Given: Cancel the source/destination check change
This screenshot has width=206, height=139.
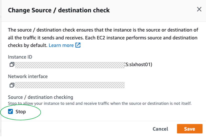Looking at the screenshot, I should (x=160, y=129).
